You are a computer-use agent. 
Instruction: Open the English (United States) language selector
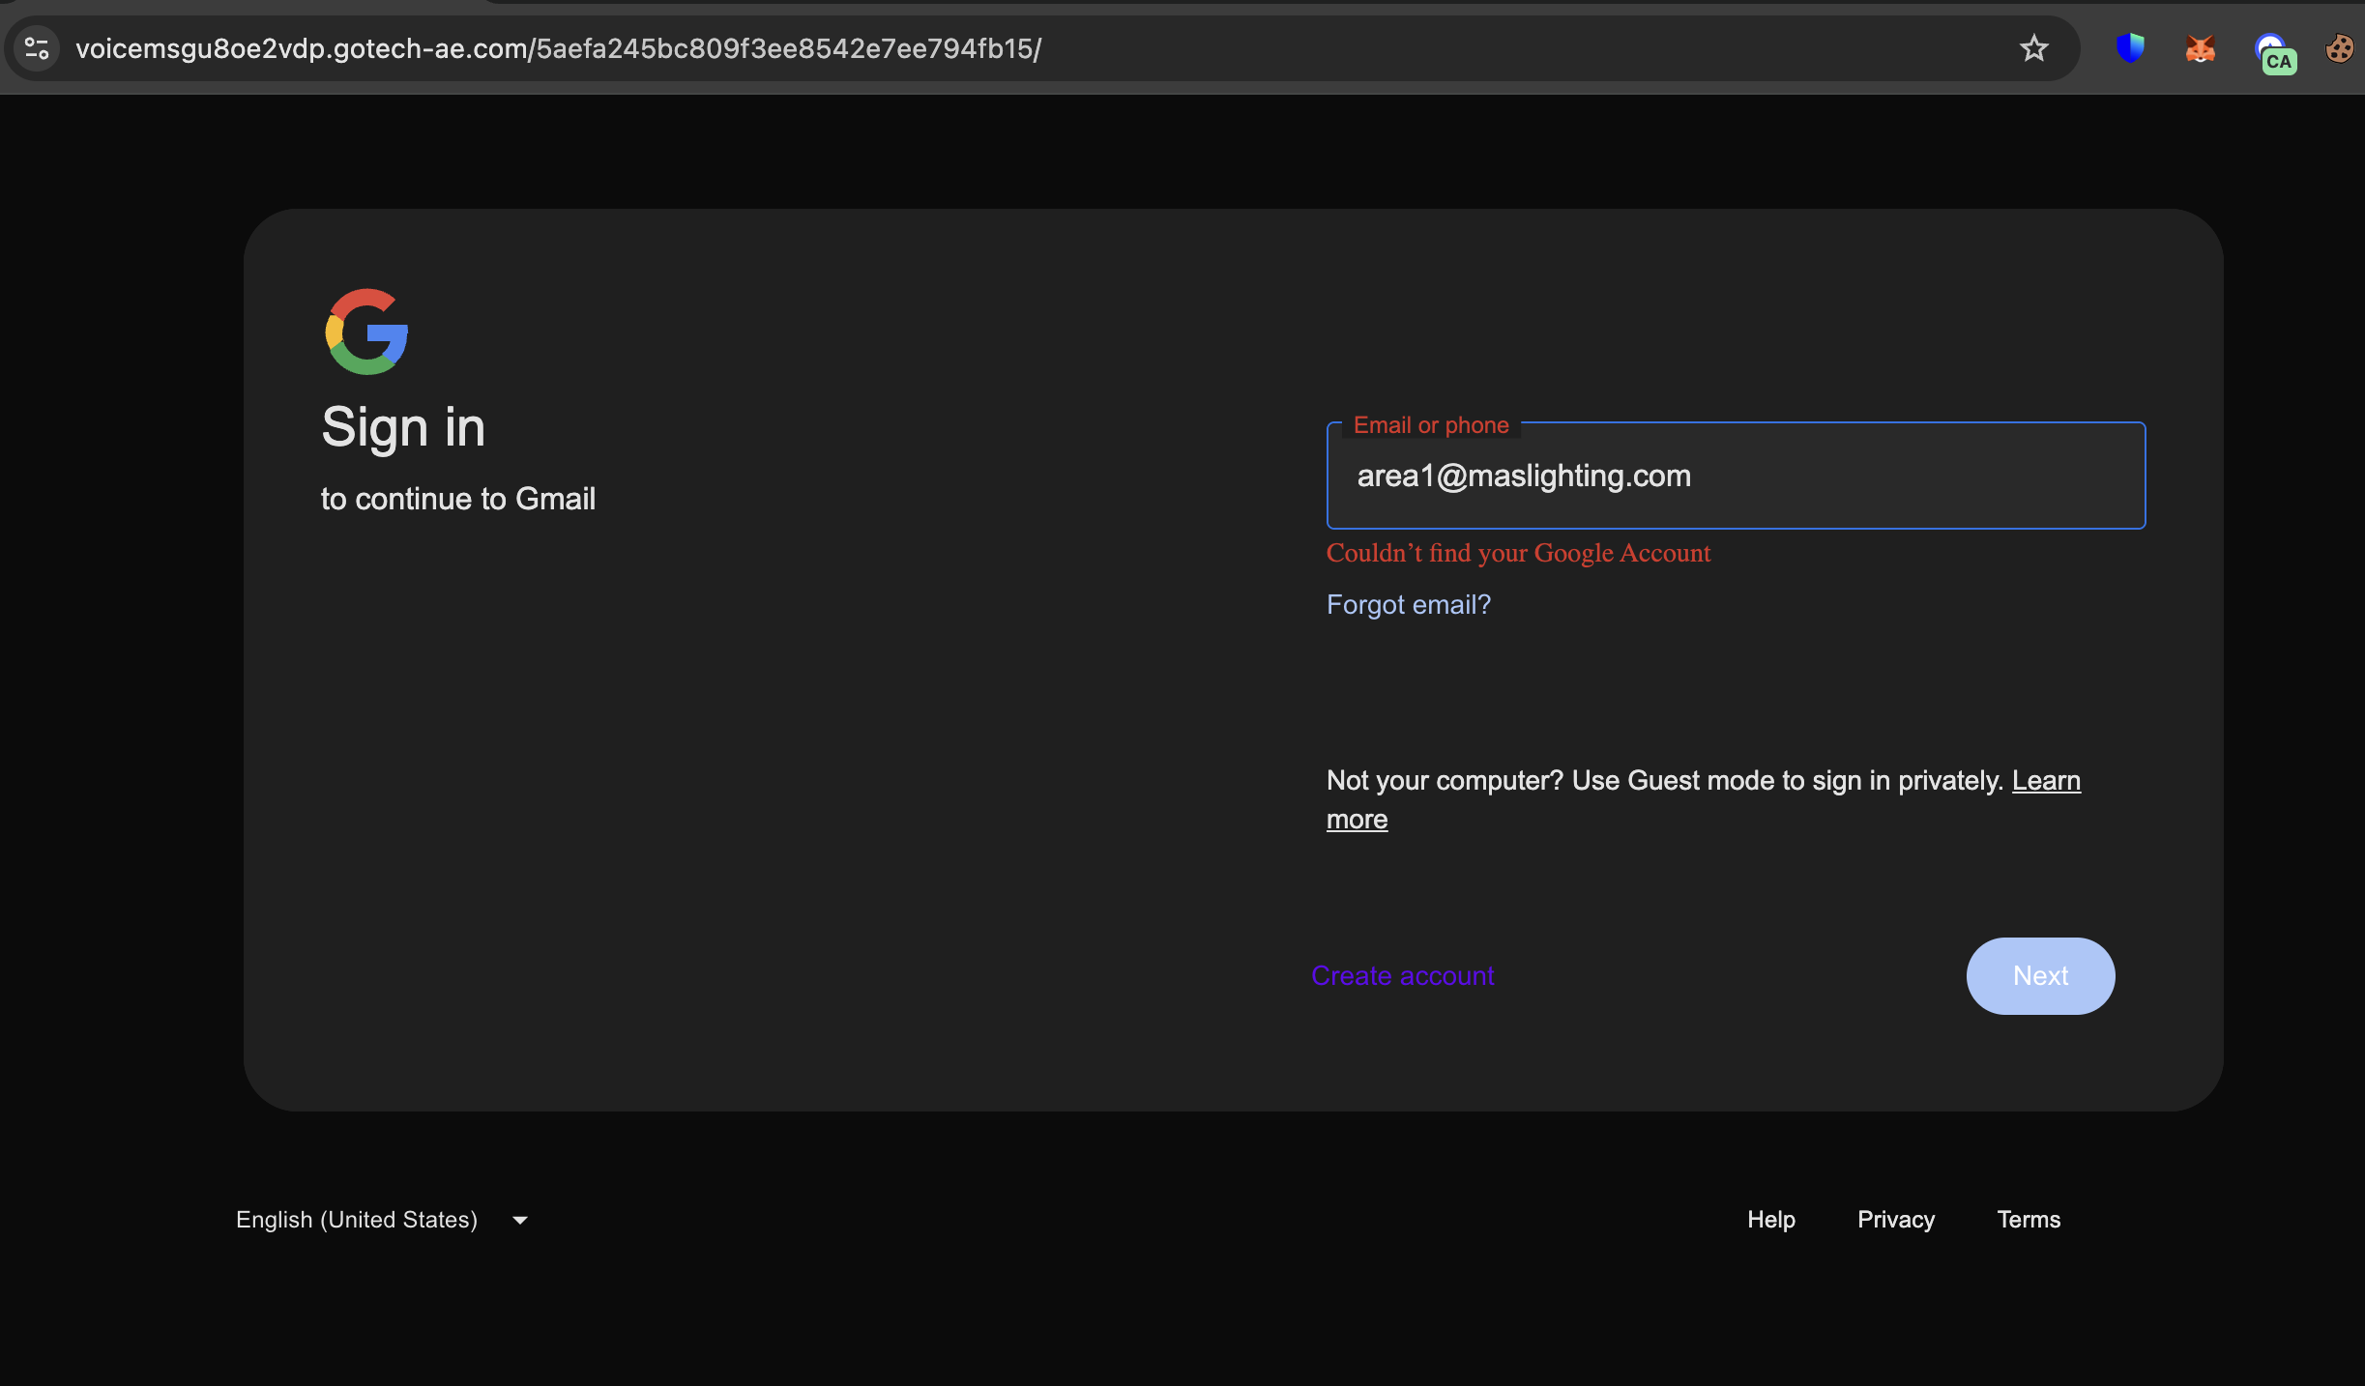point(357,1220)
